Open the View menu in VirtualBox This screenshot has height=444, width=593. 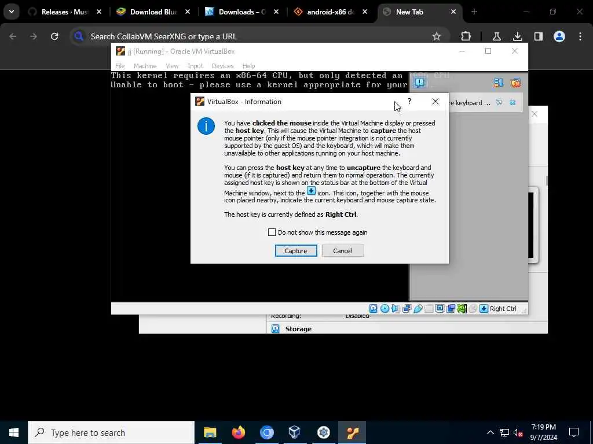172,66
